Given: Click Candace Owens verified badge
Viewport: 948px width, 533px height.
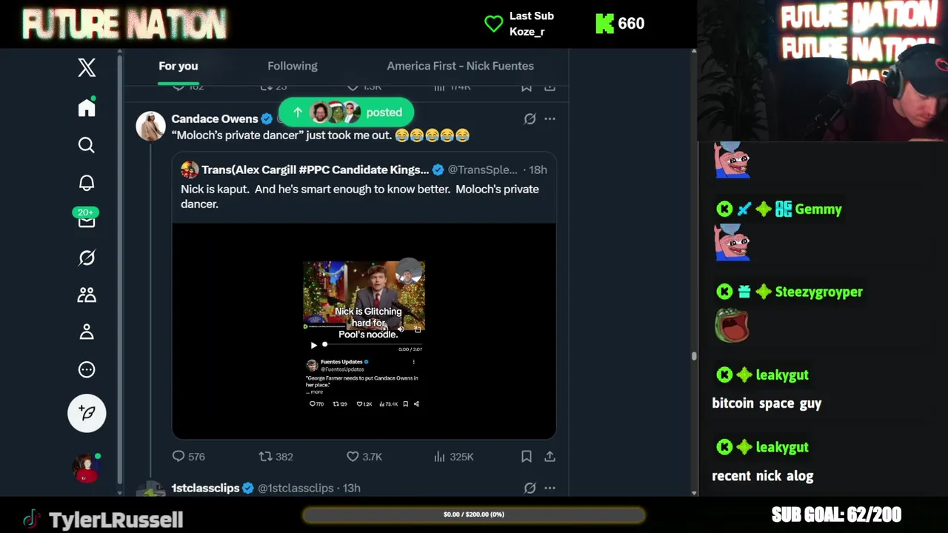Looking at the screenshot, I should 267,118.
